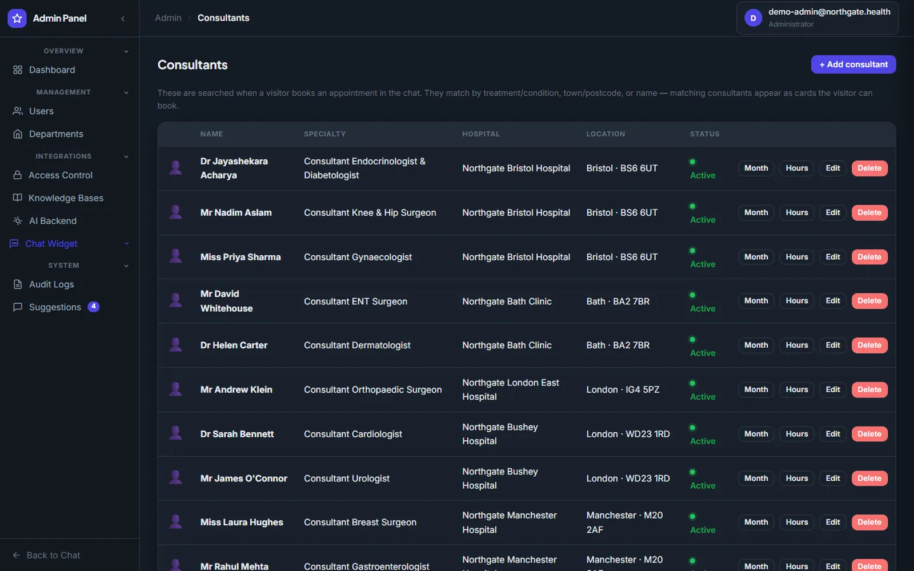Click avatar icon for Miss Priya Sharma

click(175, 256)
